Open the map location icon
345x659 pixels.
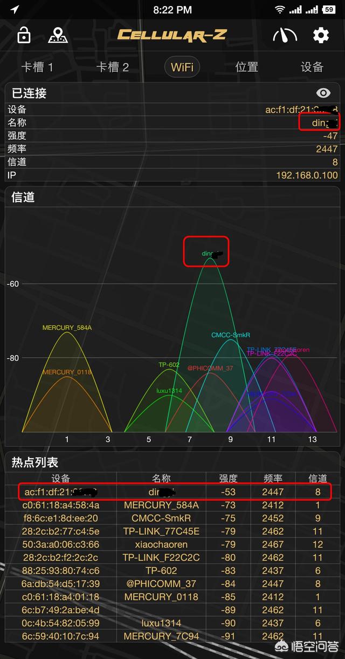click(x=58, y=35)
